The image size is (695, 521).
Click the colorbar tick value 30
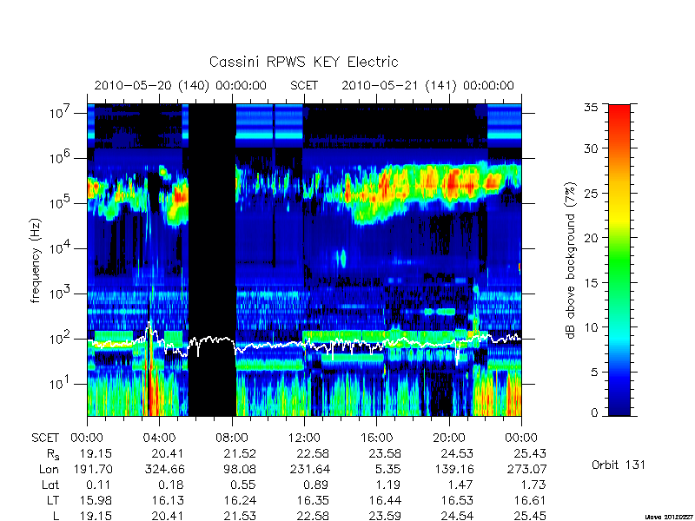pyautogui.click(x=591, y=148)
